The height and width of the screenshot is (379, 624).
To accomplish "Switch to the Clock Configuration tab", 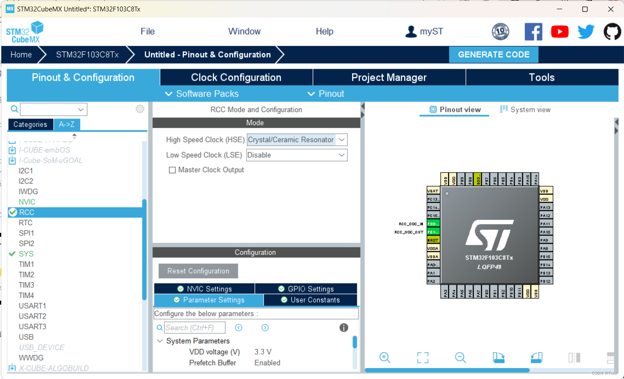I will click(236, 77).
